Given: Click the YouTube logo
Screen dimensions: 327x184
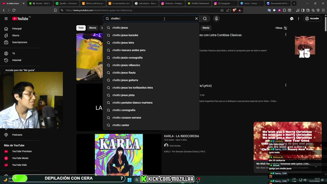Looking at the screenshot, I should 20,19.
